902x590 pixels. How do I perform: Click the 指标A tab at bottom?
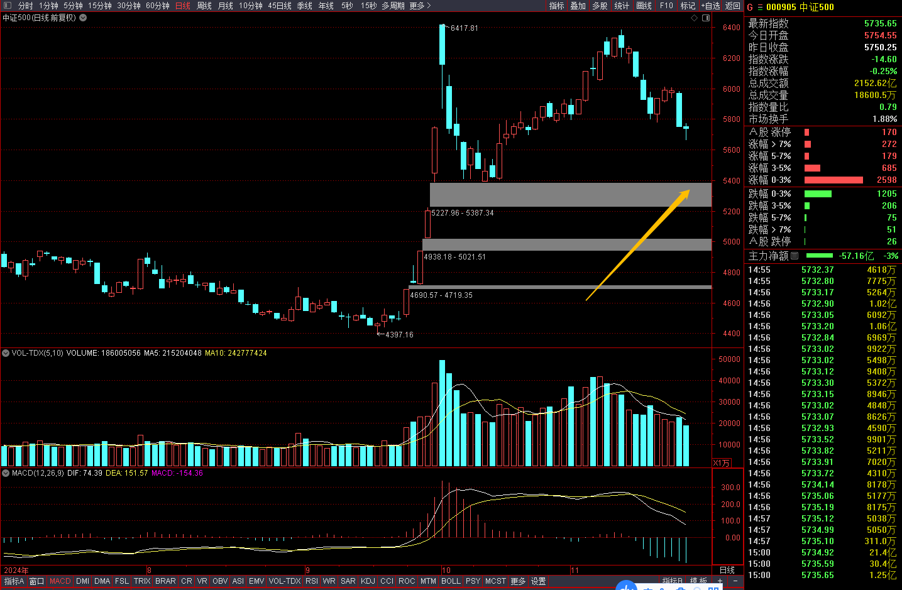coord(14,581)
